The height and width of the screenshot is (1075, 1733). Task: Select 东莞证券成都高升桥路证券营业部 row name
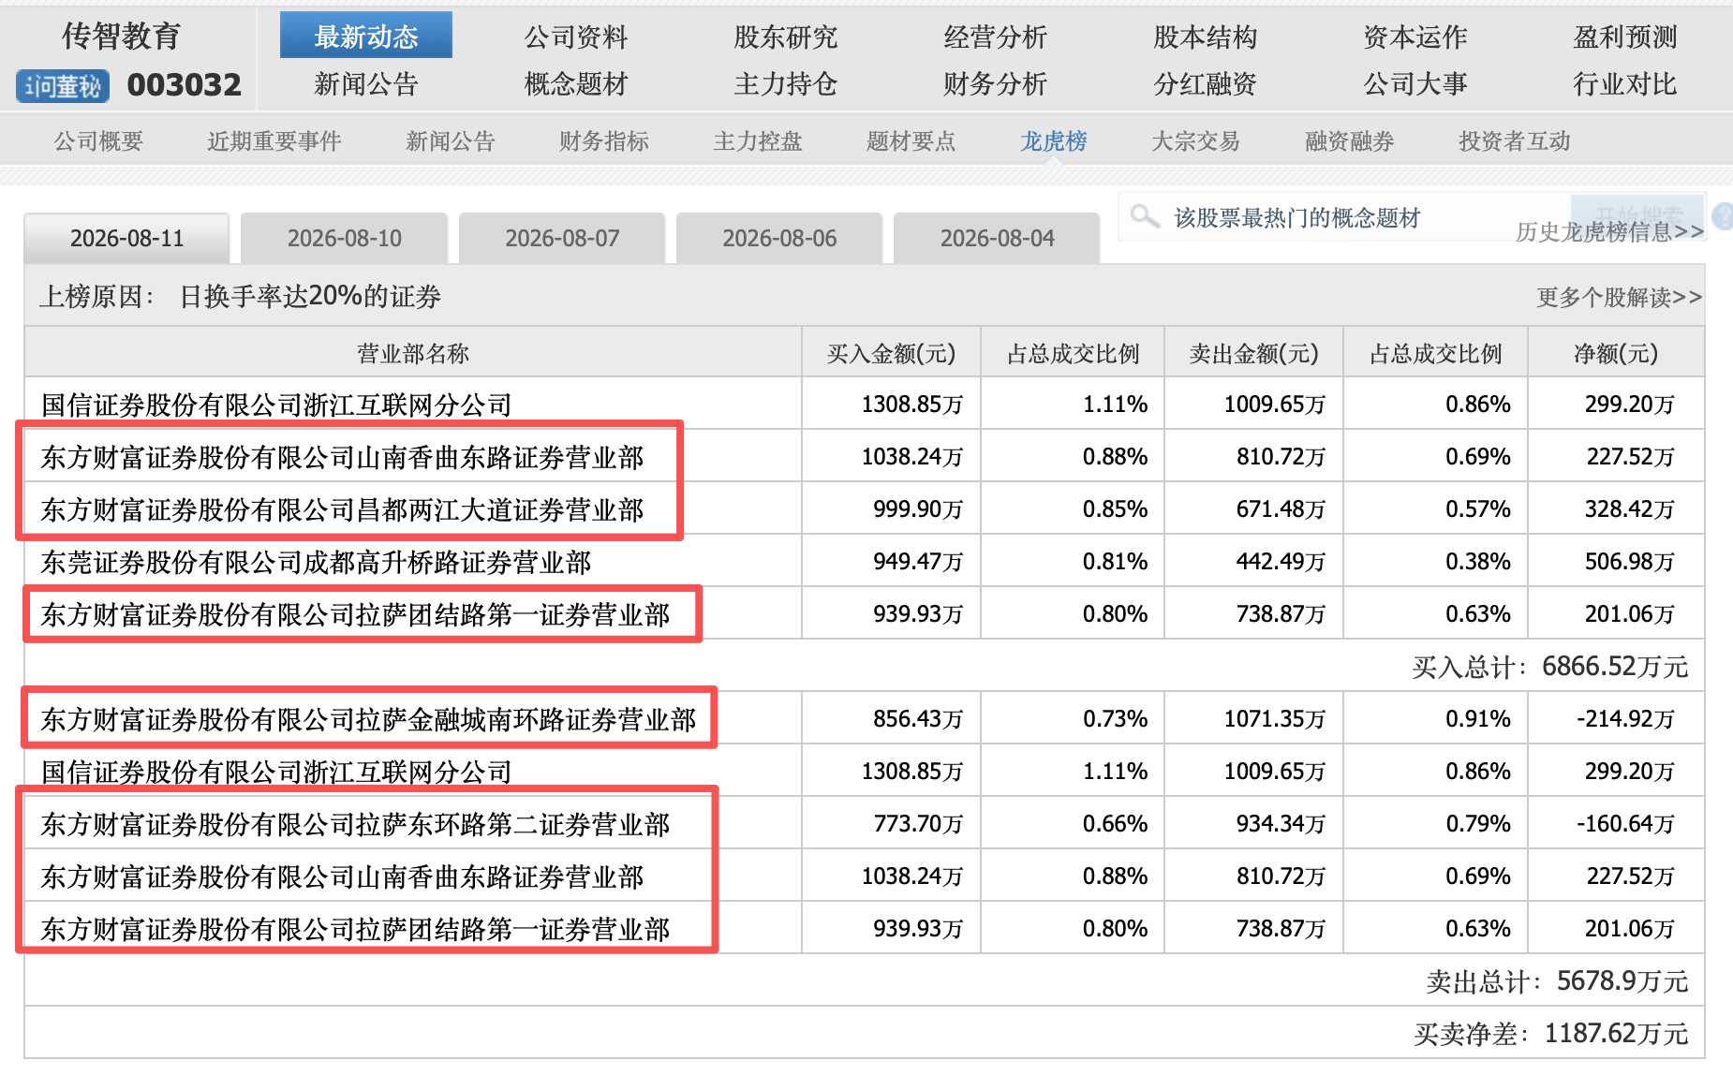pyautogui.click(x=317, y=562)
